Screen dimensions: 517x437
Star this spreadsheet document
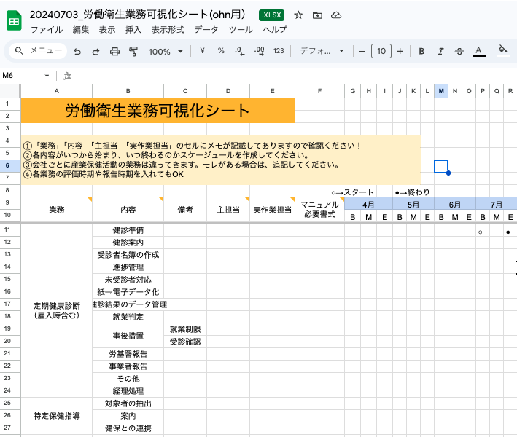[298, 15]
